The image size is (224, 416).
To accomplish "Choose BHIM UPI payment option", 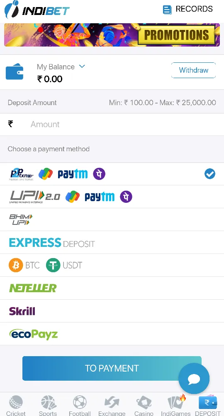I will [x=112, y=220].
